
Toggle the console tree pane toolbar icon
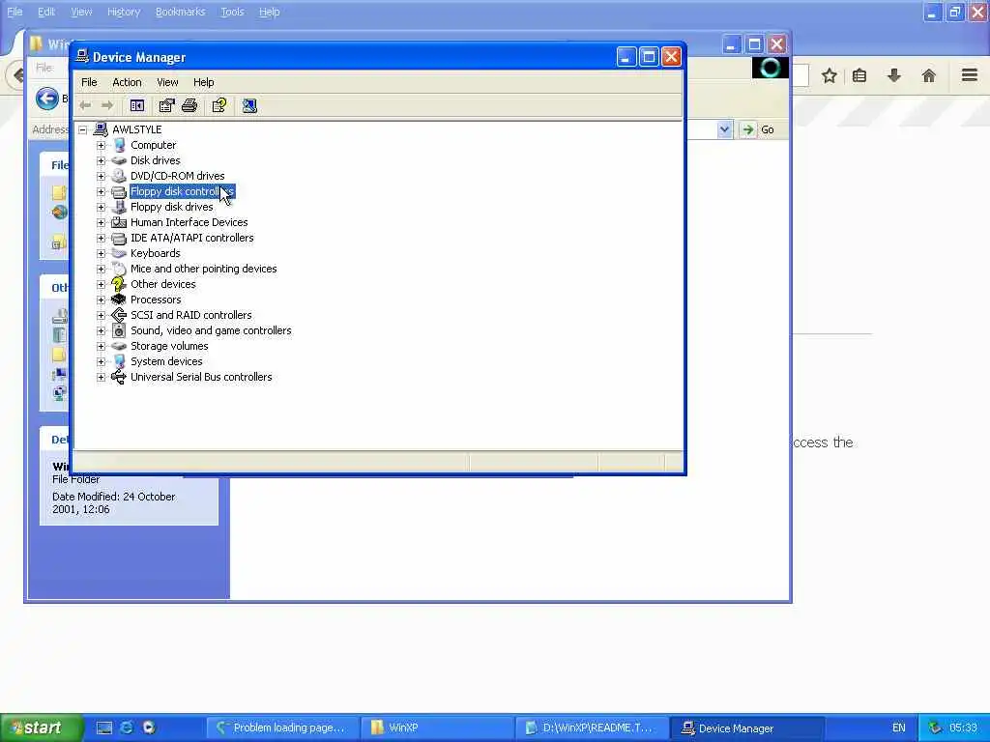(137, 106)
